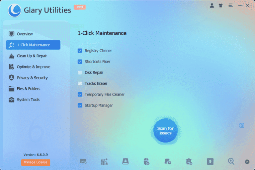255x170 pixels.
Task: Open the System Tools section
Action: [33, 100]
